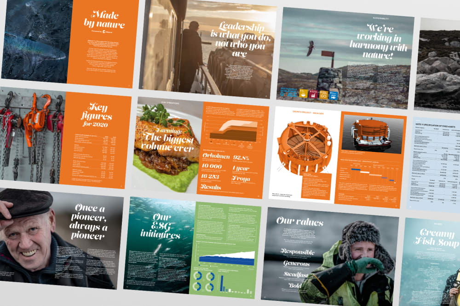The image size is (460, 306).
Task: Click the orange area chart on farming page
Action: [x=233, y=131]
